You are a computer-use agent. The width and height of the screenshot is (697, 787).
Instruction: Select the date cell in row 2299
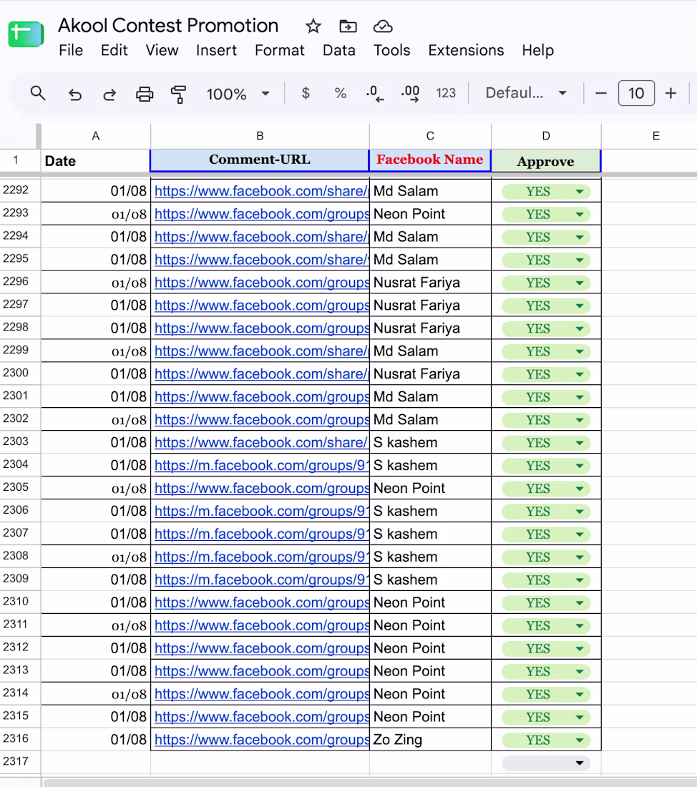coord(95,351)
